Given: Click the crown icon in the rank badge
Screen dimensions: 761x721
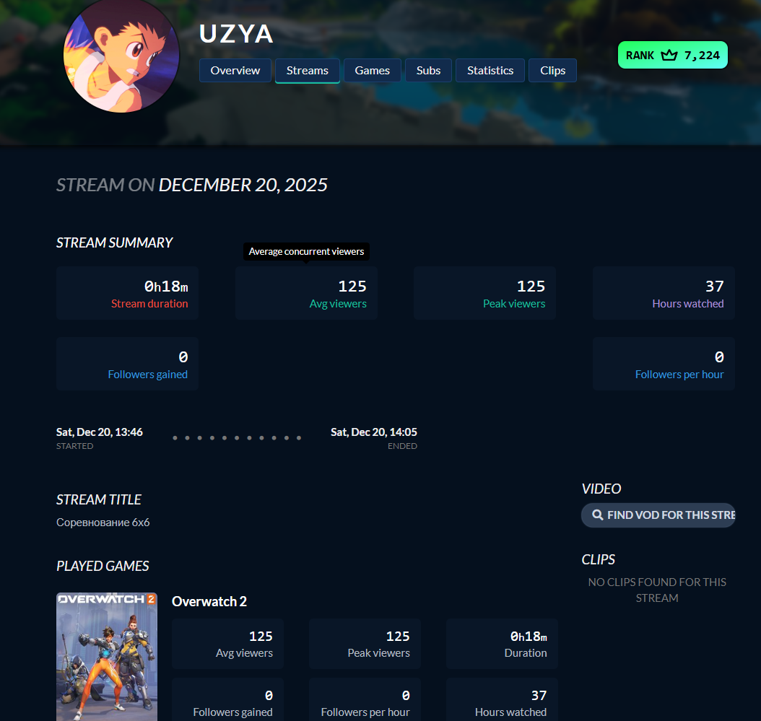Looking at the screenshot, I should tap(669, 55).
